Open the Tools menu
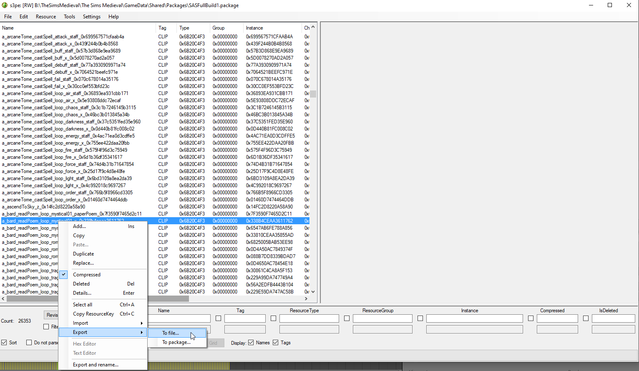 69,17
